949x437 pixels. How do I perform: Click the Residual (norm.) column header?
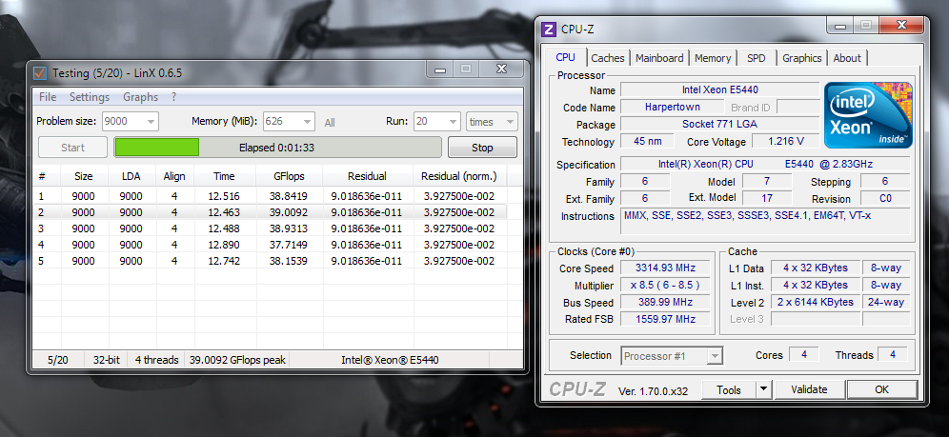(458, 176)
